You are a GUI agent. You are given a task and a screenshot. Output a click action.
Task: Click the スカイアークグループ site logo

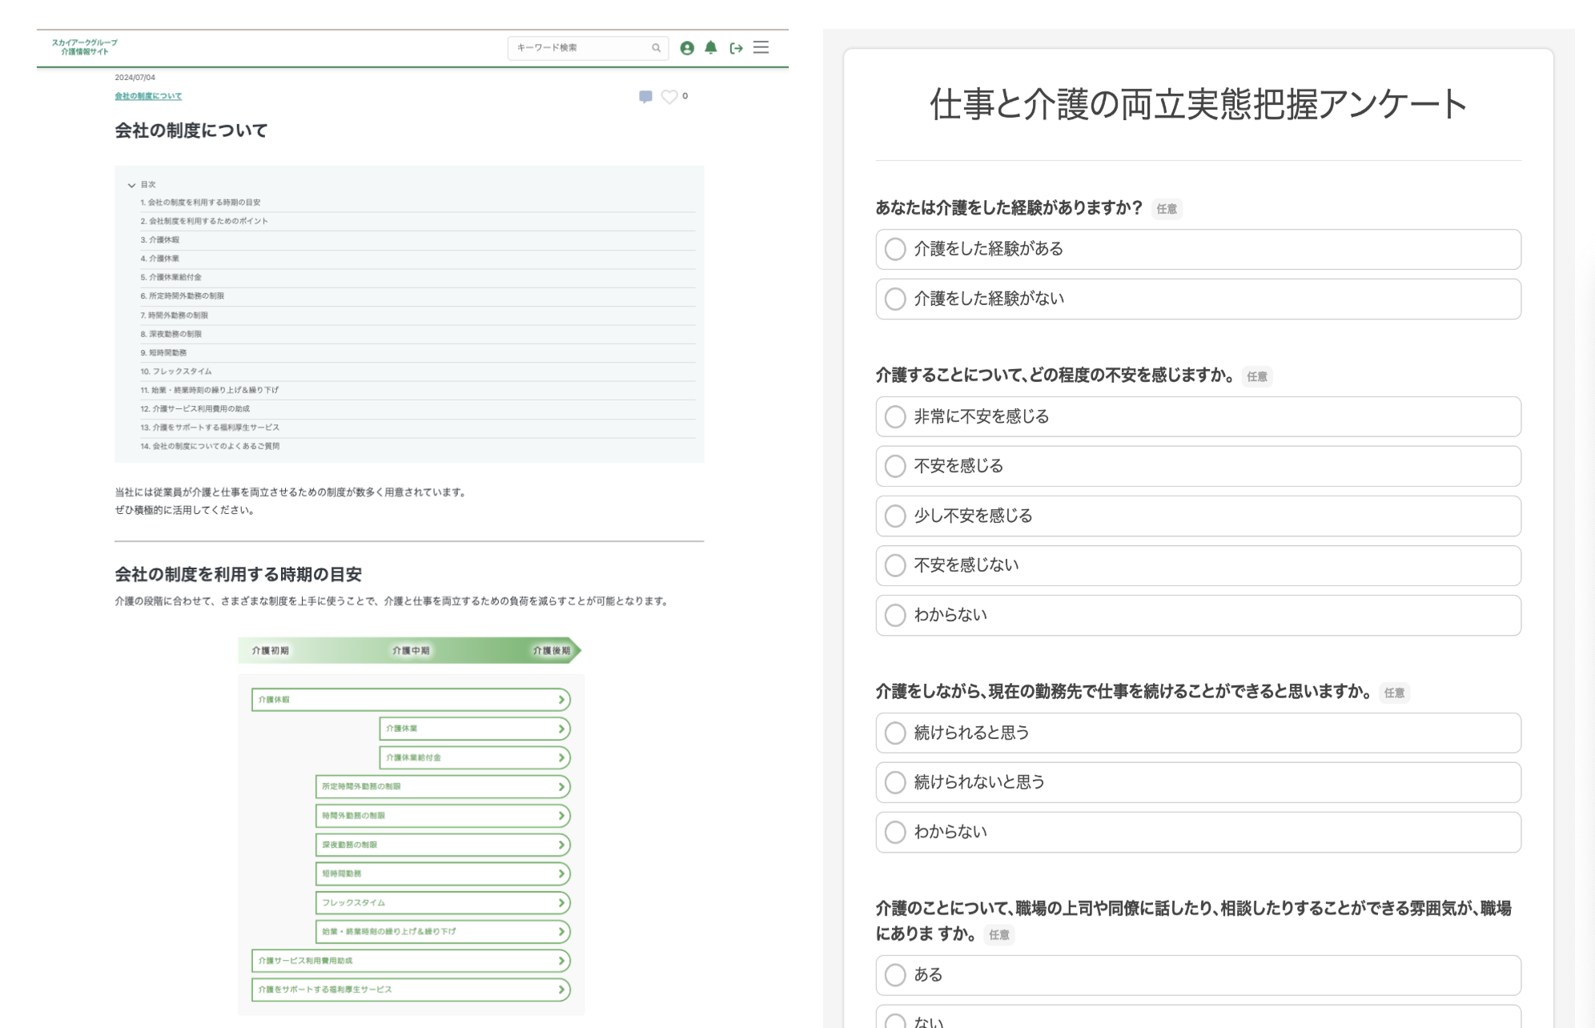pos(83,46)
